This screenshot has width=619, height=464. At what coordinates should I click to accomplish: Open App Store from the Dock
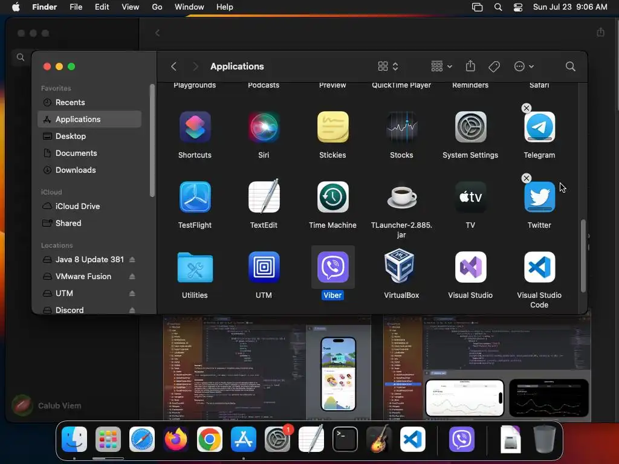point(244,439)
